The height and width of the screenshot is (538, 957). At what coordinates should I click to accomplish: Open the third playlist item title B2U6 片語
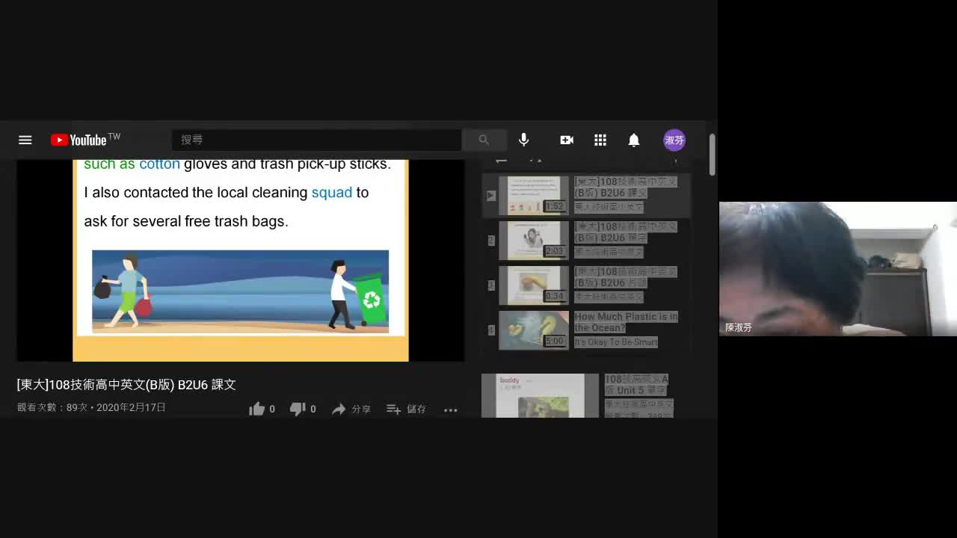click(626, 277)
